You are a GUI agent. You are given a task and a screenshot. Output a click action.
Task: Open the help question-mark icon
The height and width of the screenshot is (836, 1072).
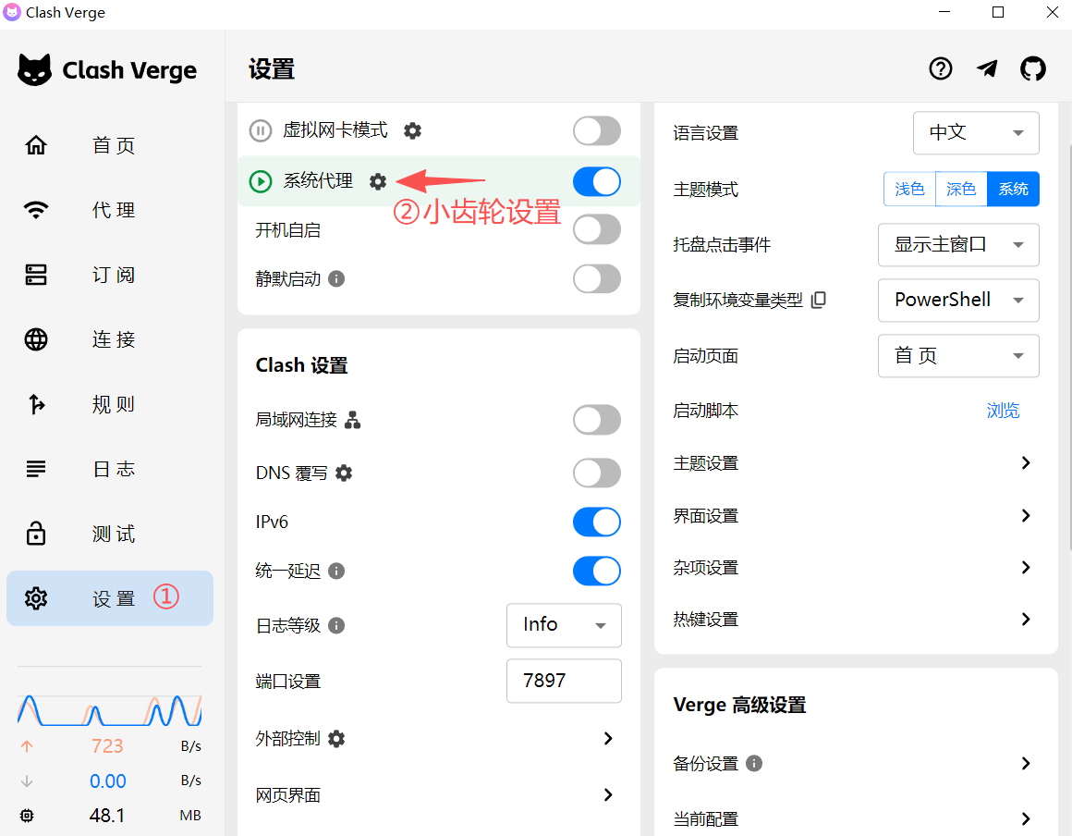point(941,68)
